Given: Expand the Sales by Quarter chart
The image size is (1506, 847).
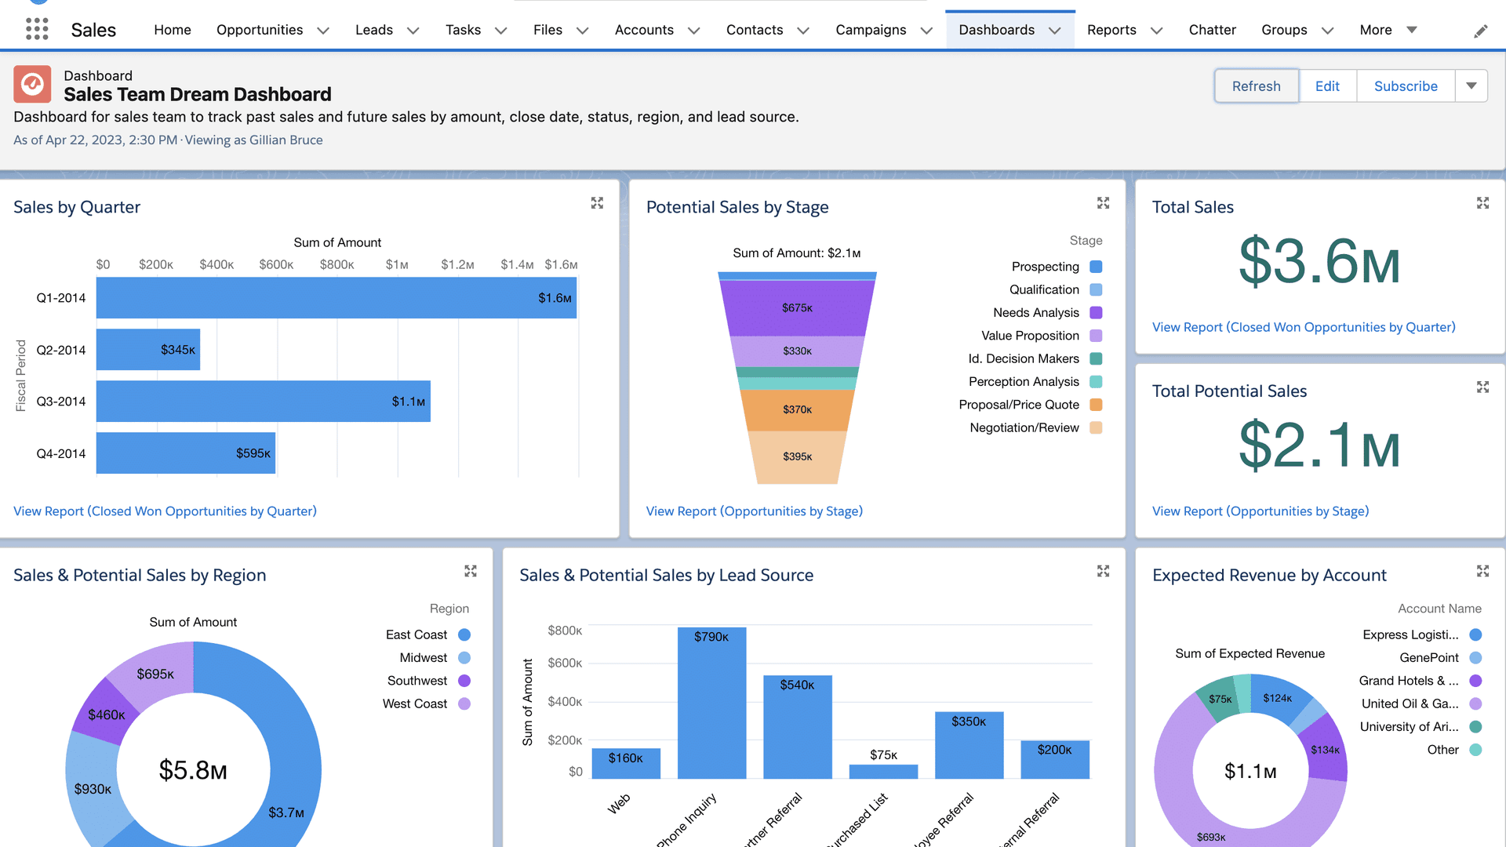Looking at the screenshot, I should click(597, 203).
